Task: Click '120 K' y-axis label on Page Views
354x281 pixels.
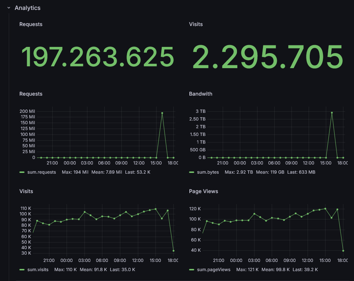Action: (x=195, y=208)
